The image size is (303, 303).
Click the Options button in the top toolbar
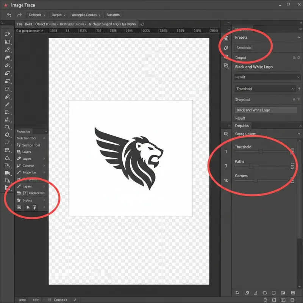[36, 15]
